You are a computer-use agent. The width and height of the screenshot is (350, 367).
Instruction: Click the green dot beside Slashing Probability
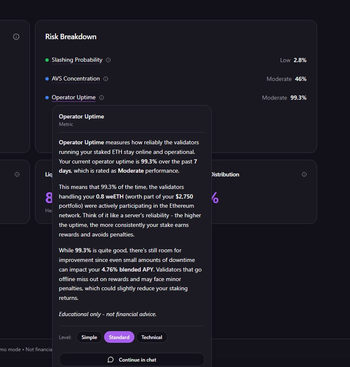[47, 60]
